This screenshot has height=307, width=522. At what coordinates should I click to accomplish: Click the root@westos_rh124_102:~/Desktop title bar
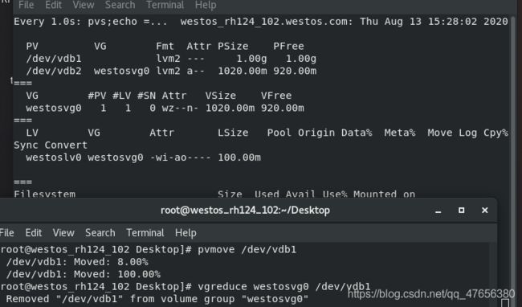click(245, 211)
